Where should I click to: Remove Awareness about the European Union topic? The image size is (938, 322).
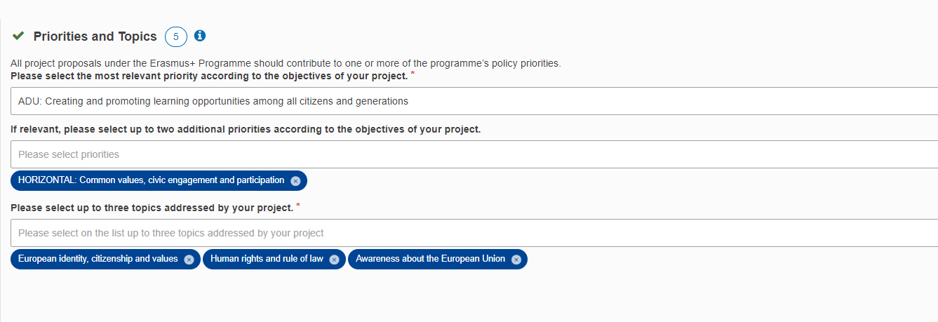pos(516,260)
